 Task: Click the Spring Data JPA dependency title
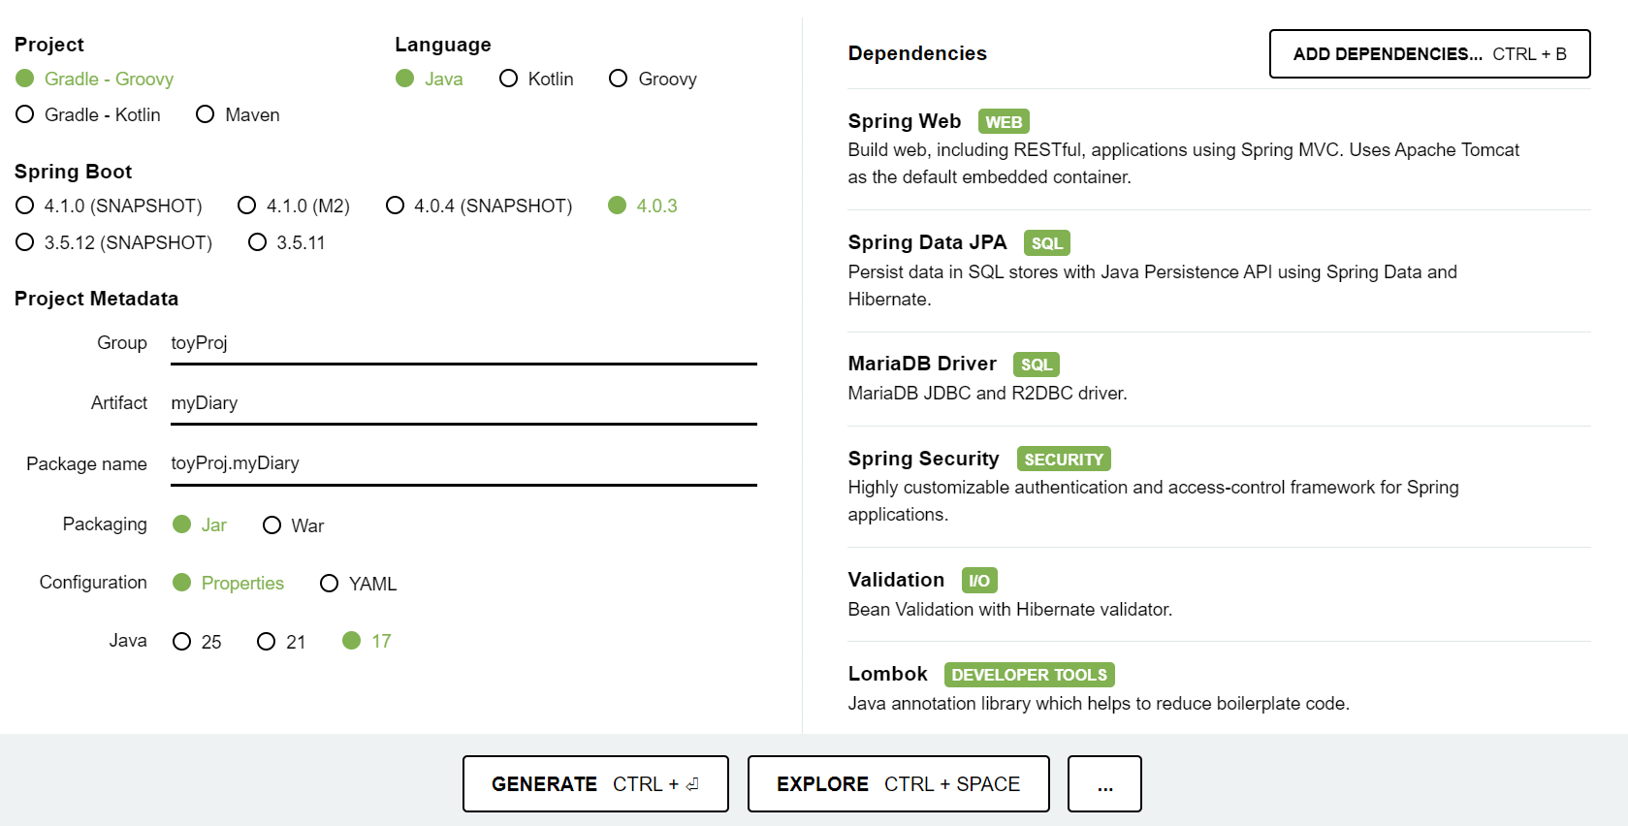point(928,242)
